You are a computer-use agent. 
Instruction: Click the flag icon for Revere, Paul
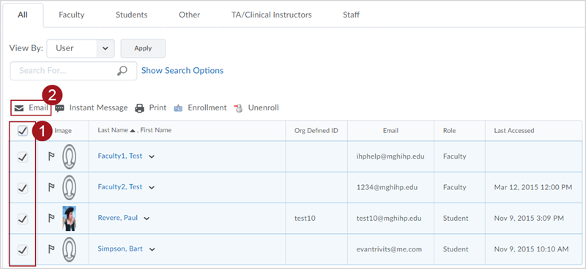(x=51, y=219)
